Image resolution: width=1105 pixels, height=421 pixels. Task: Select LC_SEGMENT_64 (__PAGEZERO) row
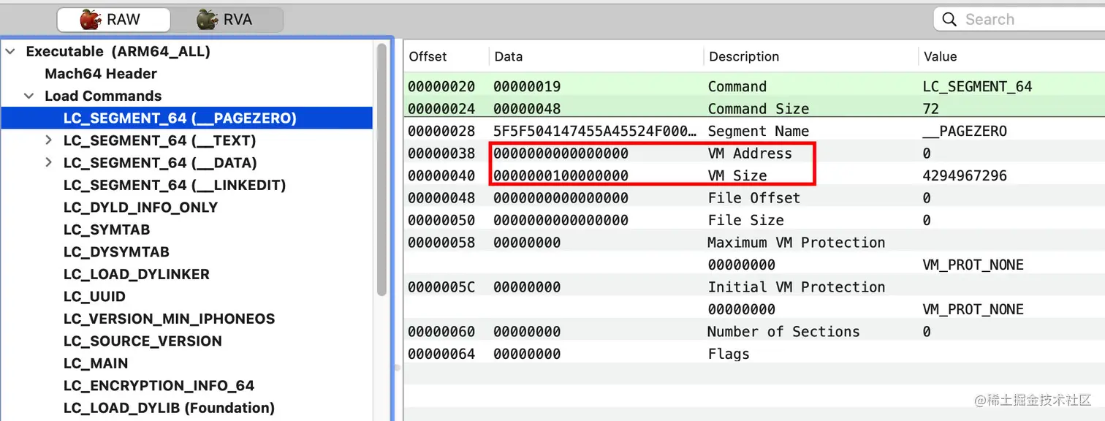[186, 118]
